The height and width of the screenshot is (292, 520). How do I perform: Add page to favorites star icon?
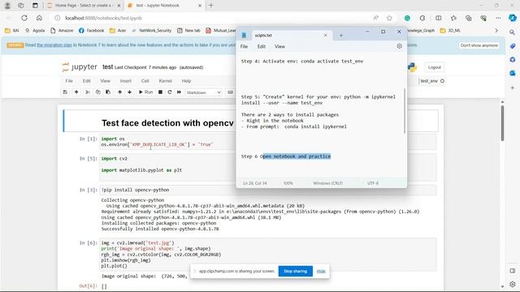tap(389, 18)
